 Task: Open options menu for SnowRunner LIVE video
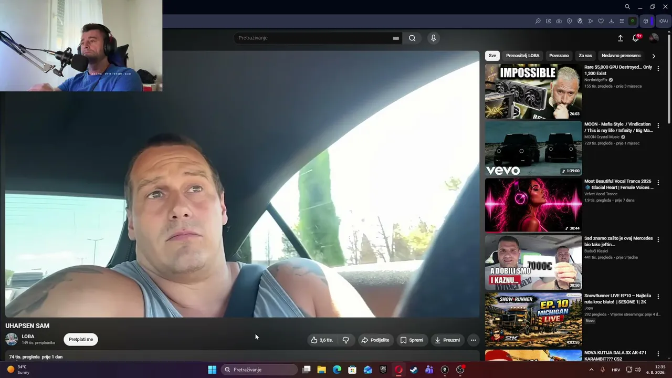coord(658,297)
